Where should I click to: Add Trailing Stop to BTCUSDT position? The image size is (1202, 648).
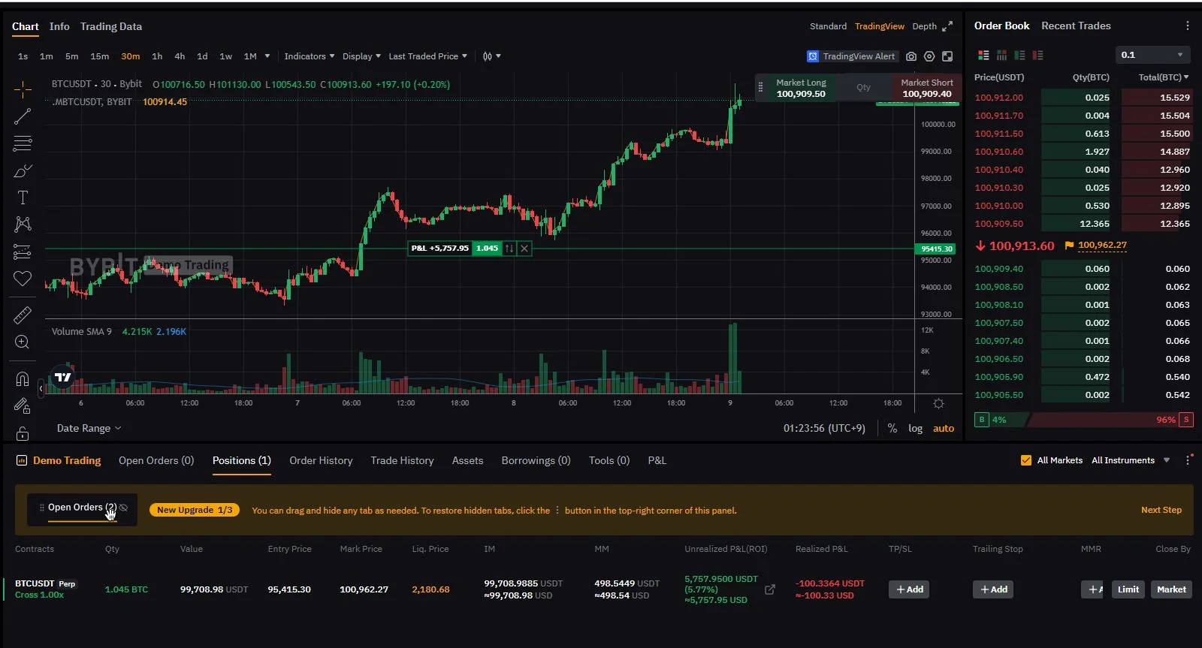pos(993,589)
